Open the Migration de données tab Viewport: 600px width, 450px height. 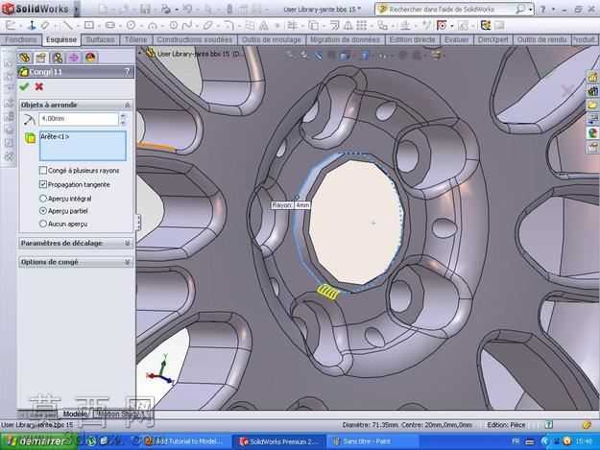tap(345, 39)
